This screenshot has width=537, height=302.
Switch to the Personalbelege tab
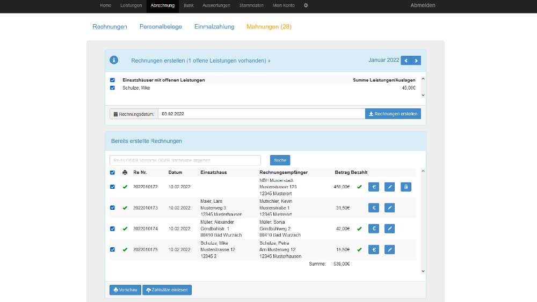(x=161, y=27)
